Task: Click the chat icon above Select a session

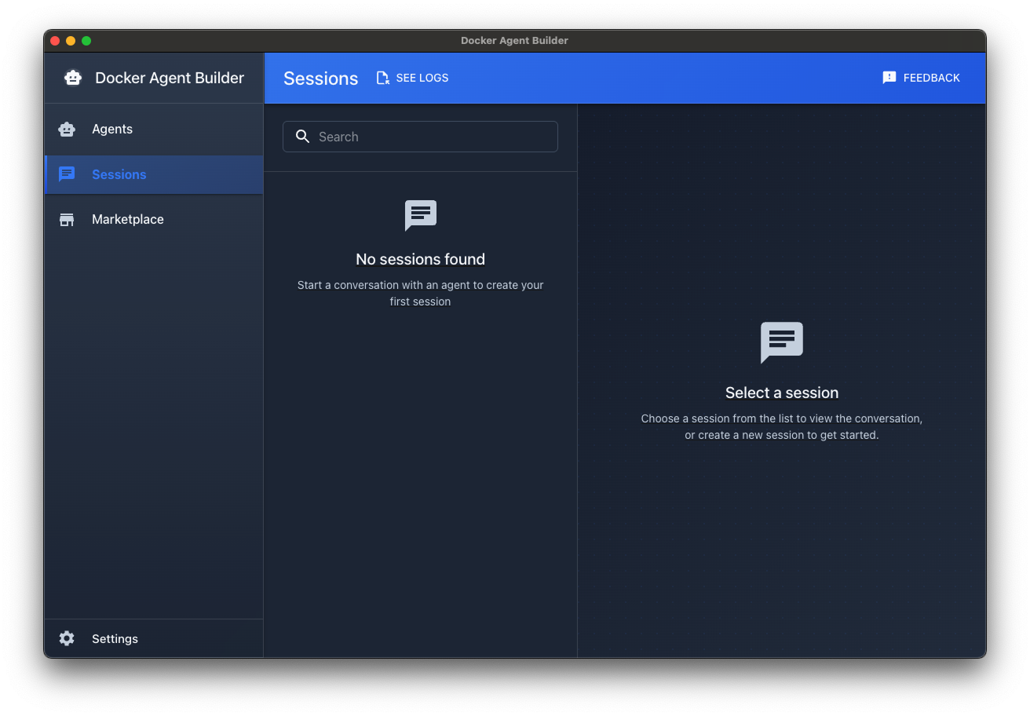Action: (x=781, y=342)
